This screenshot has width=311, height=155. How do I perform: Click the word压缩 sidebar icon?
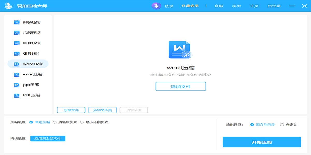pos(17,64)
